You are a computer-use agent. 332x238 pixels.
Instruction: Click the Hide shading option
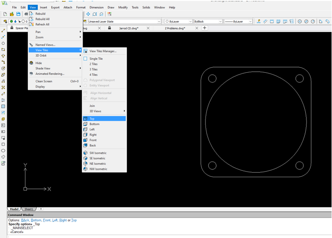(x=38, y=63)
